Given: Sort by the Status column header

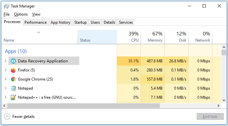Looking at the screenshot, I should [98, 37].
